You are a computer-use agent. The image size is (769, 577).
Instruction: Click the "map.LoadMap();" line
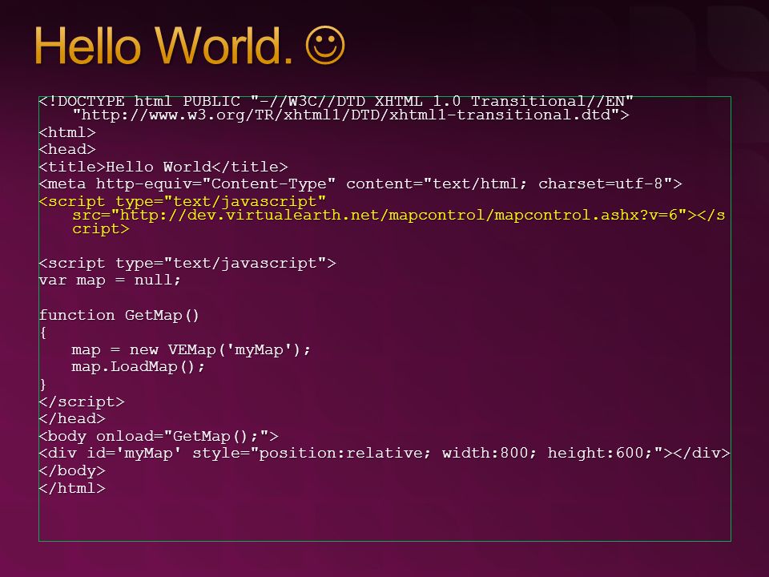point(139,367)
